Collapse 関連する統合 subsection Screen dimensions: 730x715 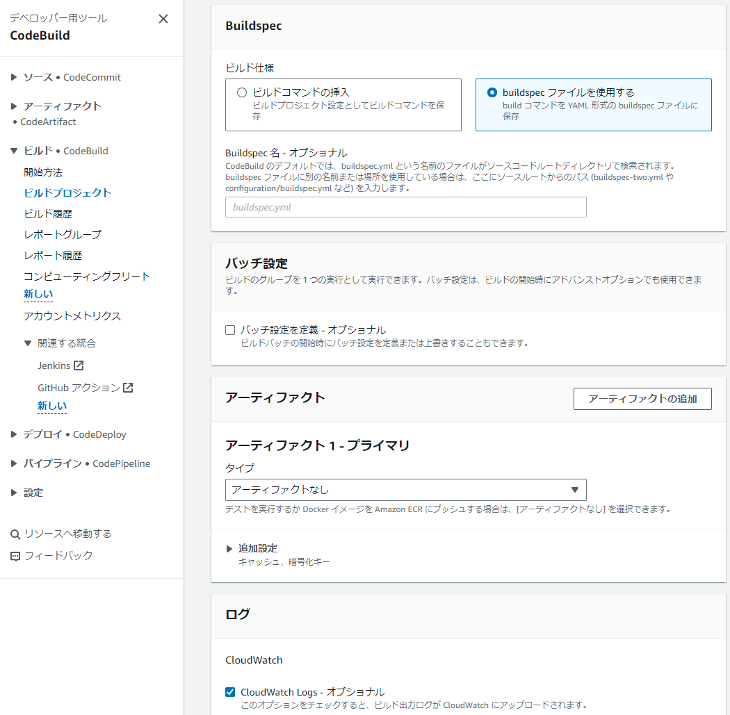click(28, 343)
